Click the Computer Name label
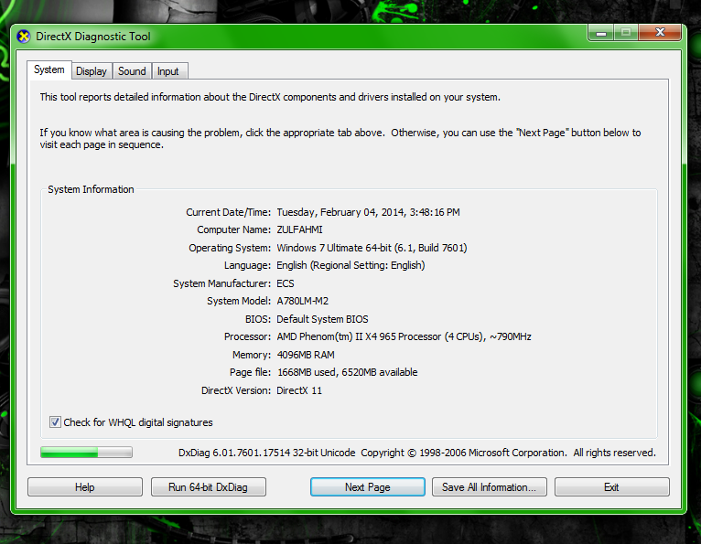701x544 pixels. pyautogui.click(x=233, y=229)
